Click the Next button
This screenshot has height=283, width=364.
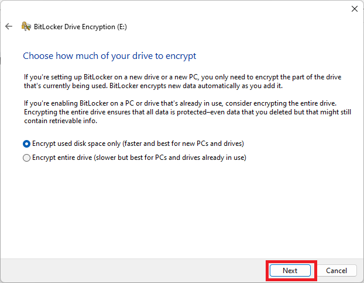[290, 271]
